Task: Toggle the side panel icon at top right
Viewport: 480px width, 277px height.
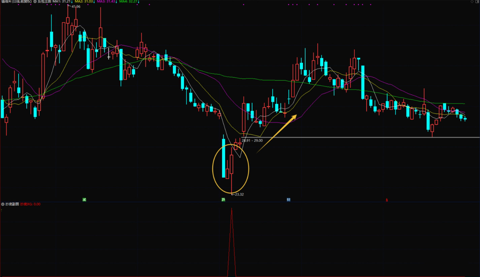Action: [477, 2]
